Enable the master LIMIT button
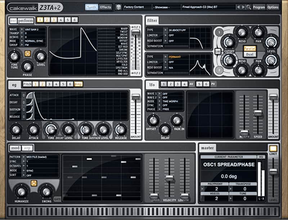Viewport: 288px width, 220px height. click(273, 148)
